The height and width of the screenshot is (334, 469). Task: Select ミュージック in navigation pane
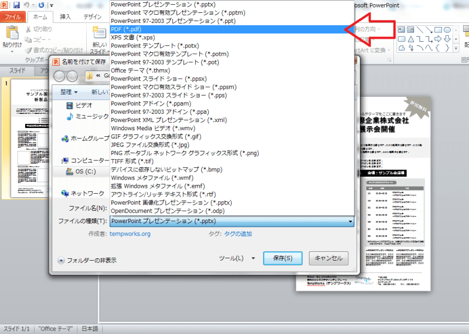pyautogui.click(x=87, y=117)
